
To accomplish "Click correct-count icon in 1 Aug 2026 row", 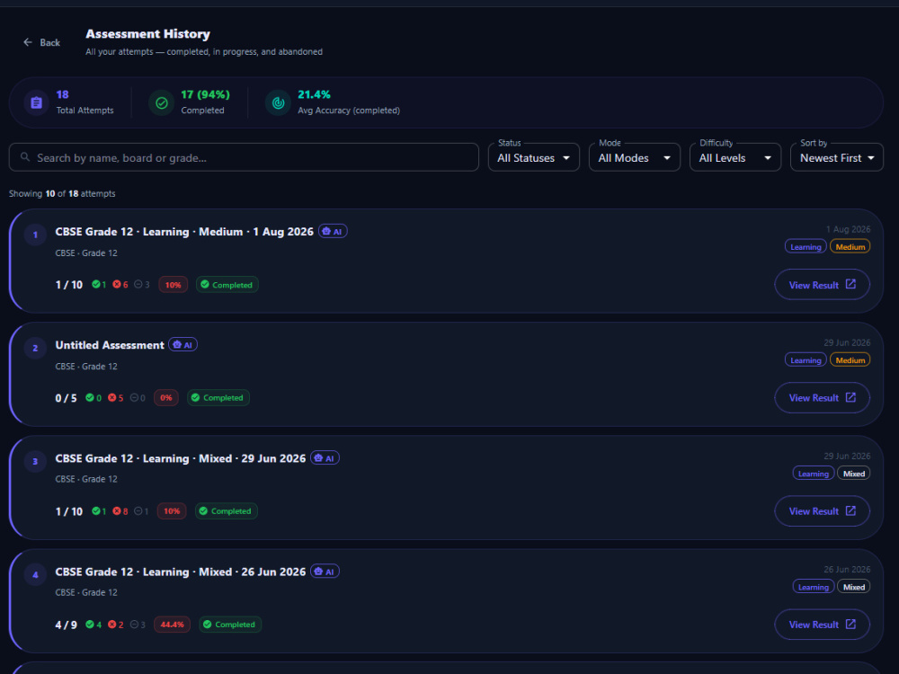I will pos(96,284).
